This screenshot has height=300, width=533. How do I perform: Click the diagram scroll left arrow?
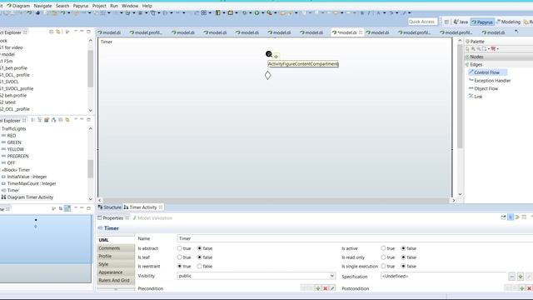(100, 200)
